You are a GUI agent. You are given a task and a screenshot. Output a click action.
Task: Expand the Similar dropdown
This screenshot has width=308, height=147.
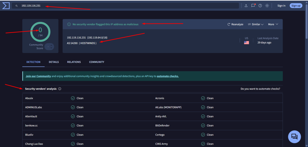coord(256,25)
